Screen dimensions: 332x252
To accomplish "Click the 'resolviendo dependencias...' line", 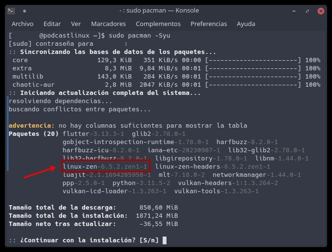I will coord(60,101).
